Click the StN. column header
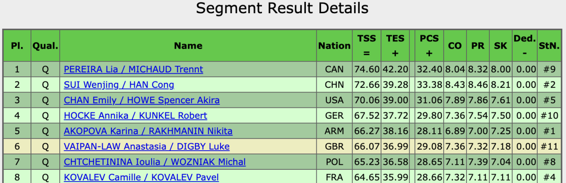Screen dimensions: 566x183 pyautogui.click(x=550, y=46)
